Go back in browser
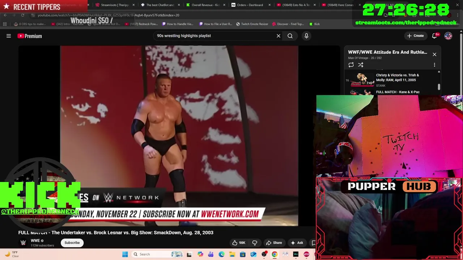The height and width of the screenshot is (260, 463). pos(5,15)
